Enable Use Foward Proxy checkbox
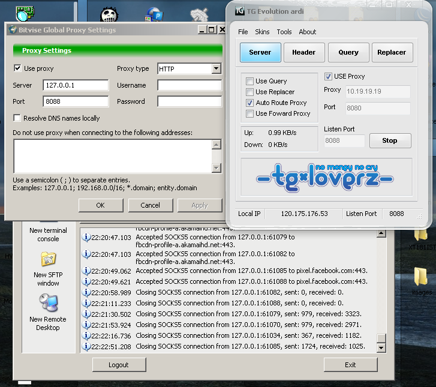The height and width of the screenshot is (387, 436). click(x=249, y=113)
